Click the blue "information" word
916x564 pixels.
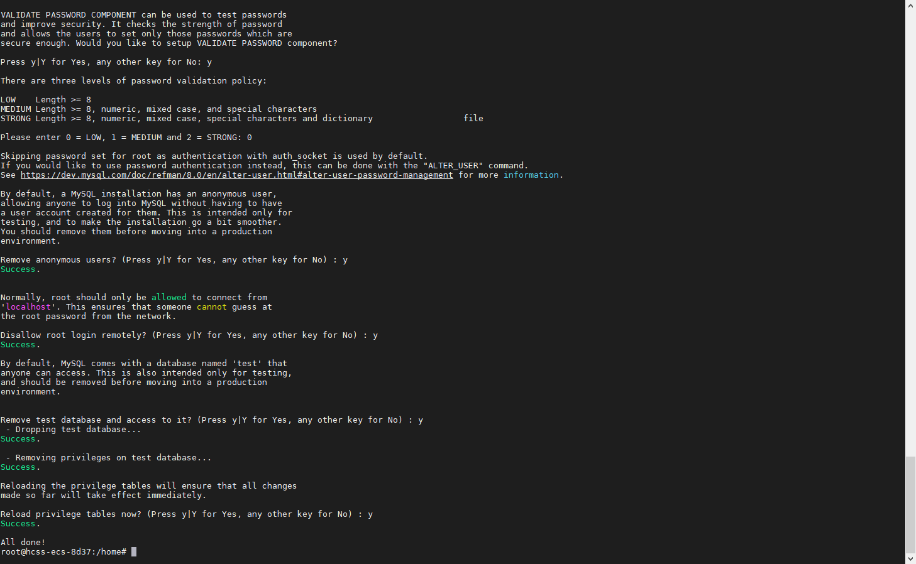531,175
